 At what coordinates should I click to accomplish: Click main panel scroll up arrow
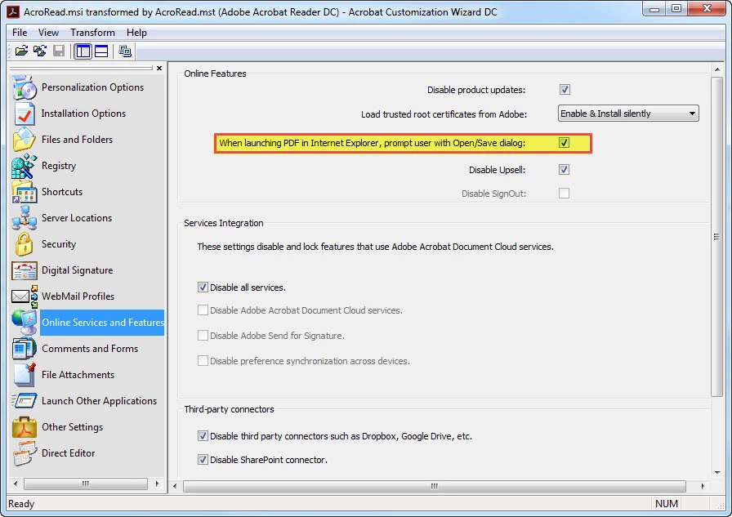(x=717, y=69)
